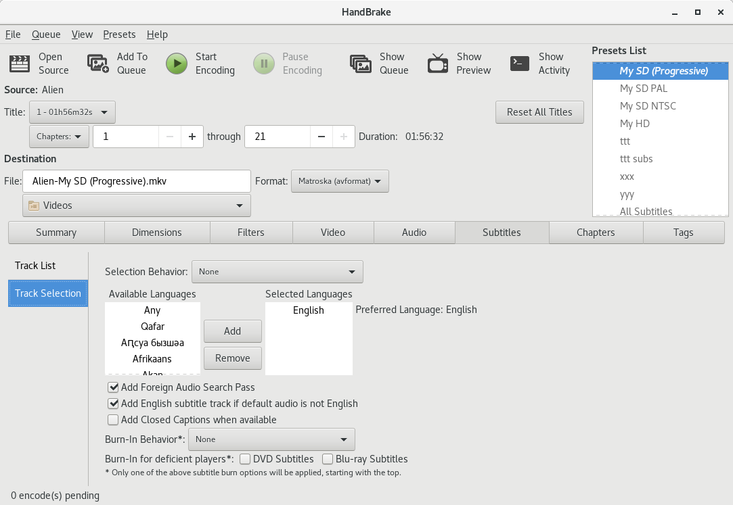Click the Pause Encoding icon
This screenshot has width=733, height=505.
tap(264, 64)
